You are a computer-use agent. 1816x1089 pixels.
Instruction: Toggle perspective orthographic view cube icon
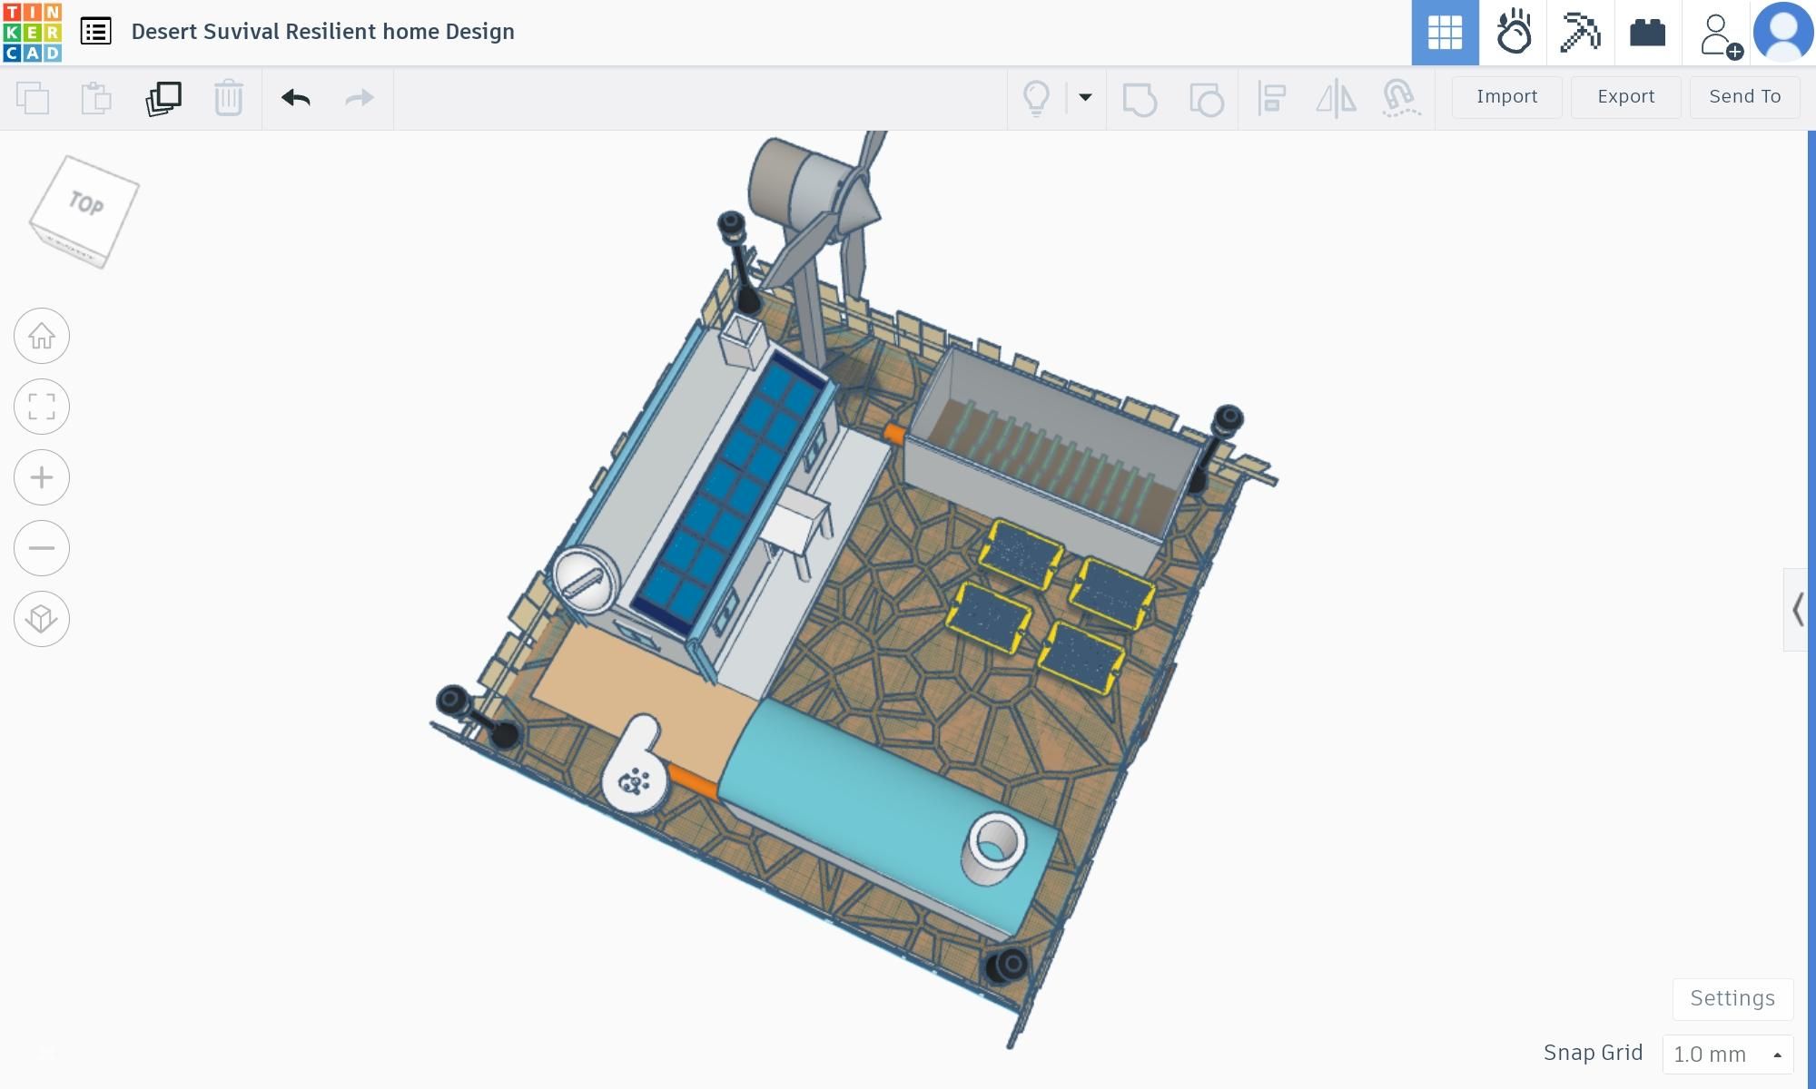tap(42, 619)
